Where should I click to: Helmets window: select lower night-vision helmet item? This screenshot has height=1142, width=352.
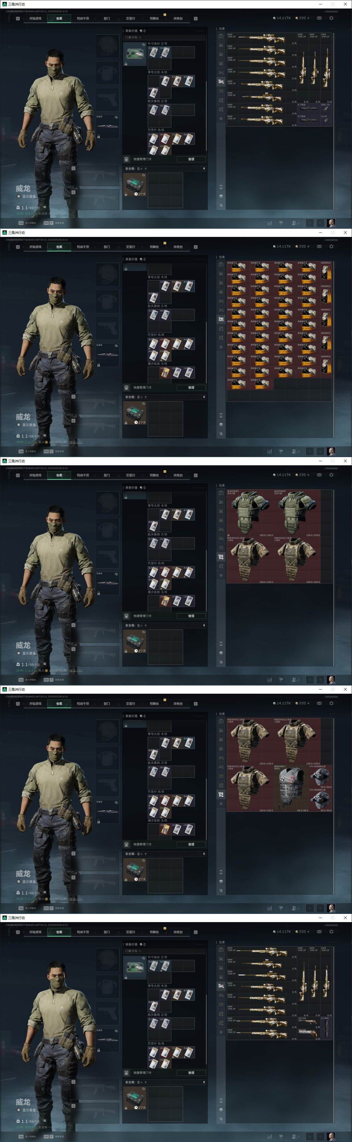coord(321,800)
